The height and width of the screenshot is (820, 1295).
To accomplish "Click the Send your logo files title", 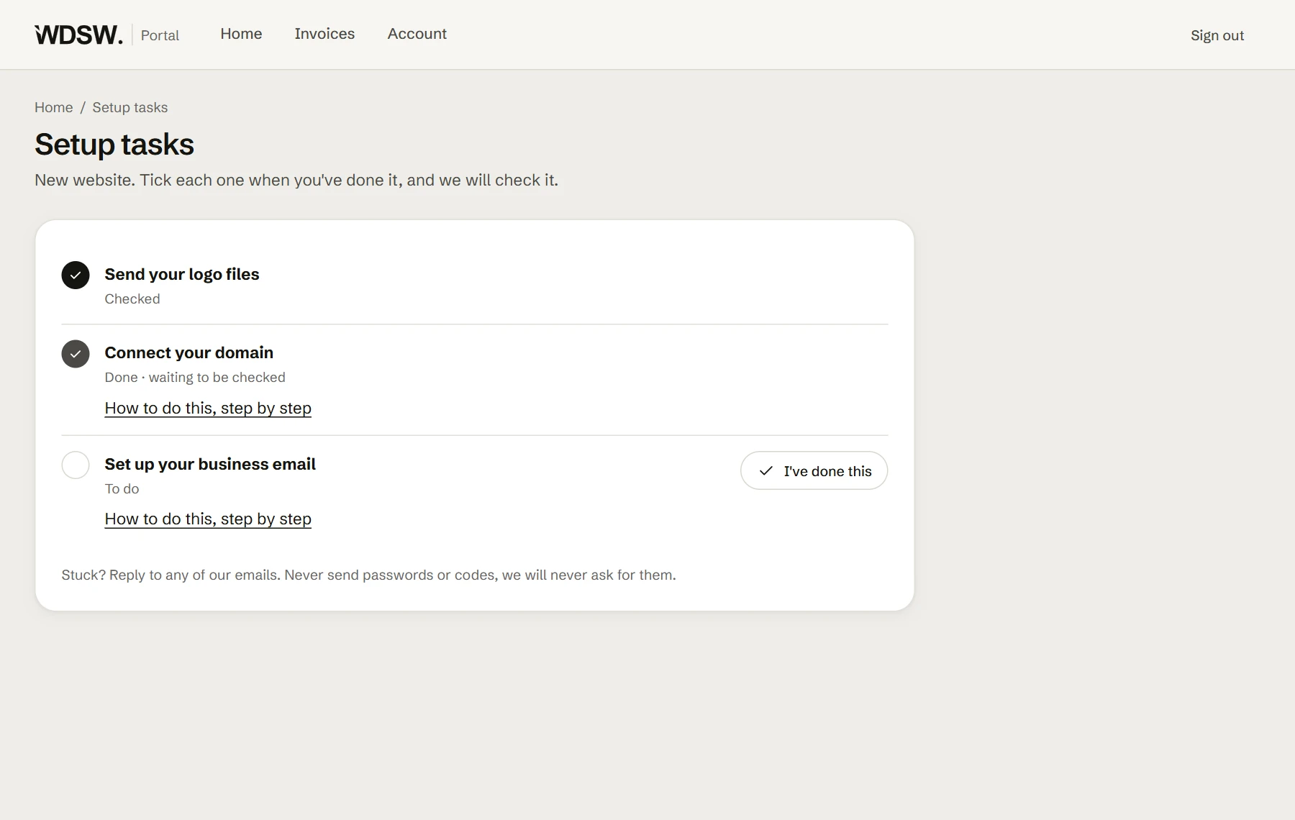I will (x=182, y=274).
